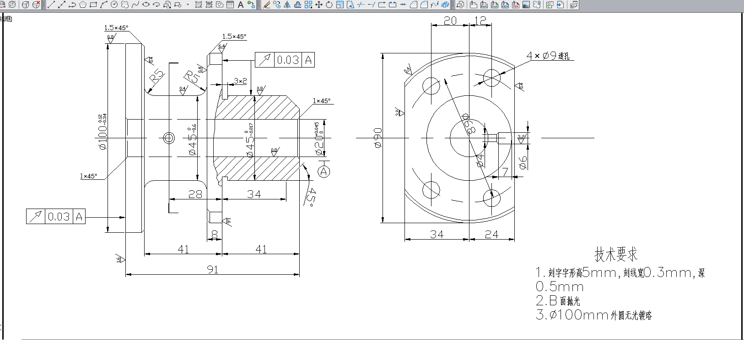Attach a DWG reference file
The width and height of the screenshot is (744, 340).
click(484, 5)
